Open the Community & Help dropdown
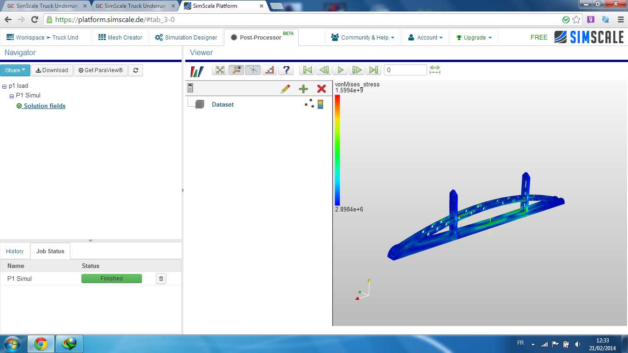The width and height of the screenshot is (628, 353). click(363, 38)
